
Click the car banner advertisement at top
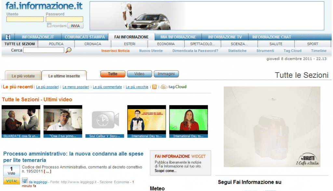coord(207,16)
